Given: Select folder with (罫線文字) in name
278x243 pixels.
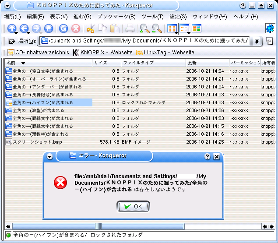Looking at the screenshot, I should (x=39, y=118).
